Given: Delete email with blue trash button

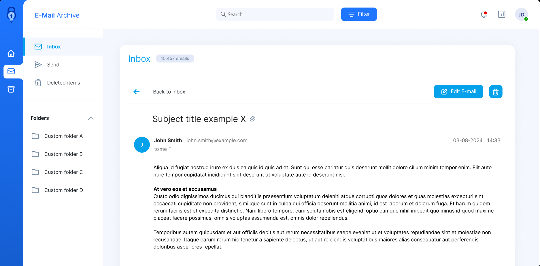Looking at the screenshot, I should [x=496, y=92].
